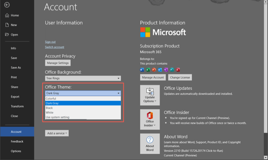Image resolution: width=268 pixels, height=160 pixels.
Task: Click the Outlook app icon
Action: 160,70
